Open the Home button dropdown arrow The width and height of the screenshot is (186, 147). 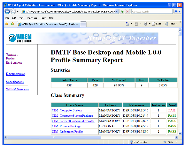(x=132, y=24)
